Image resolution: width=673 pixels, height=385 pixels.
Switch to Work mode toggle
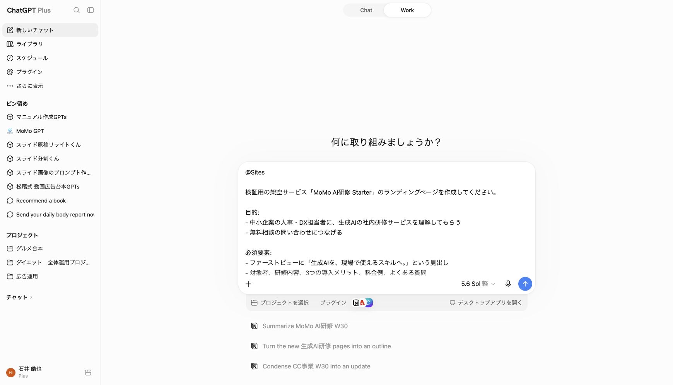407,10
